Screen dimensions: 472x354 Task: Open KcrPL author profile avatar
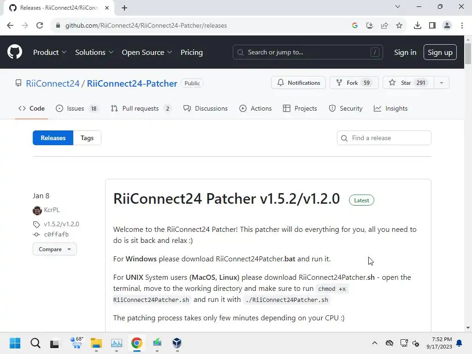pyautogui.click(x=37, y=210)
